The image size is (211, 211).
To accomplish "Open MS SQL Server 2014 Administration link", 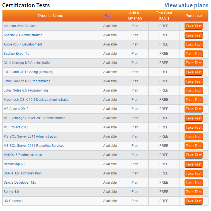I will (30, 136).
